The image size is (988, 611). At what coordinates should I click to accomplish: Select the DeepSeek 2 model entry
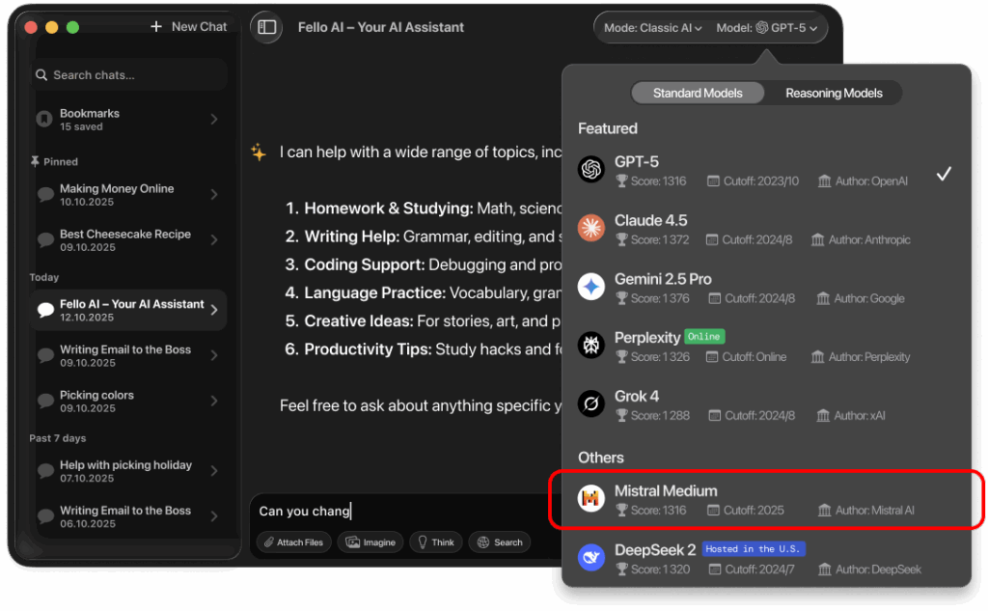pos(766,558)
